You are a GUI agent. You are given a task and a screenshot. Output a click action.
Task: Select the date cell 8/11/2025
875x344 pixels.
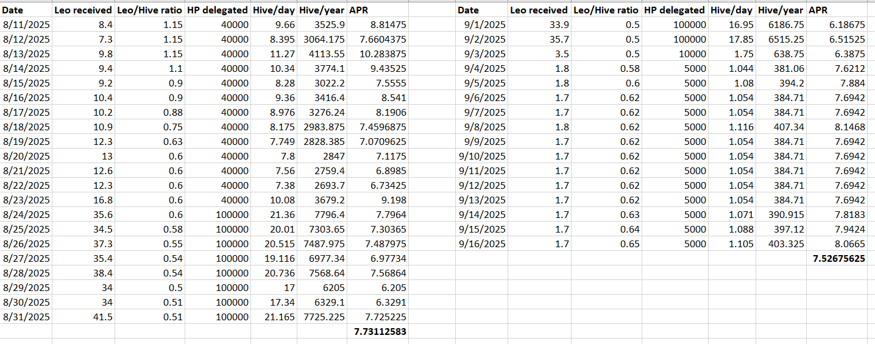[x=26, y=25]
